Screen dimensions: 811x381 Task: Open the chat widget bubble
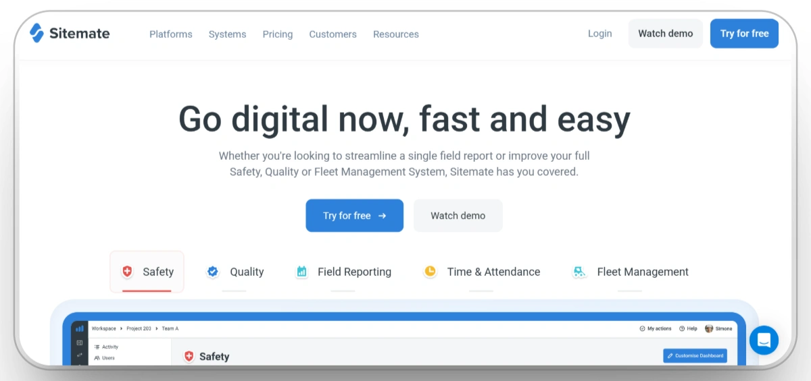click(x=764, y=340)
